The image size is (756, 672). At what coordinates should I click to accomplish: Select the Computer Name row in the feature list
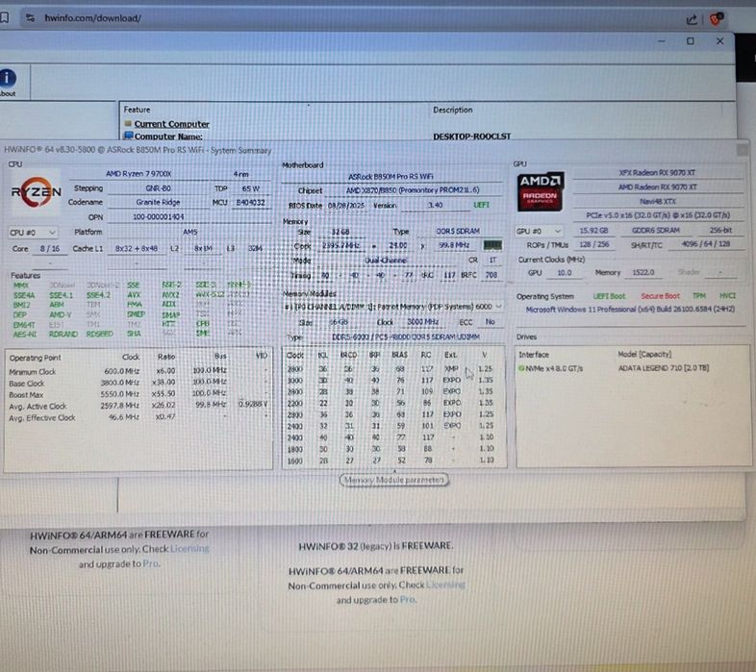[168, 137]
